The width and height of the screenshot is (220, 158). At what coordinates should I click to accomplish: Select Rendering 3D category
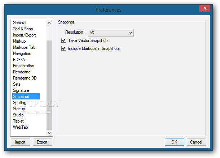coord(25,78)
